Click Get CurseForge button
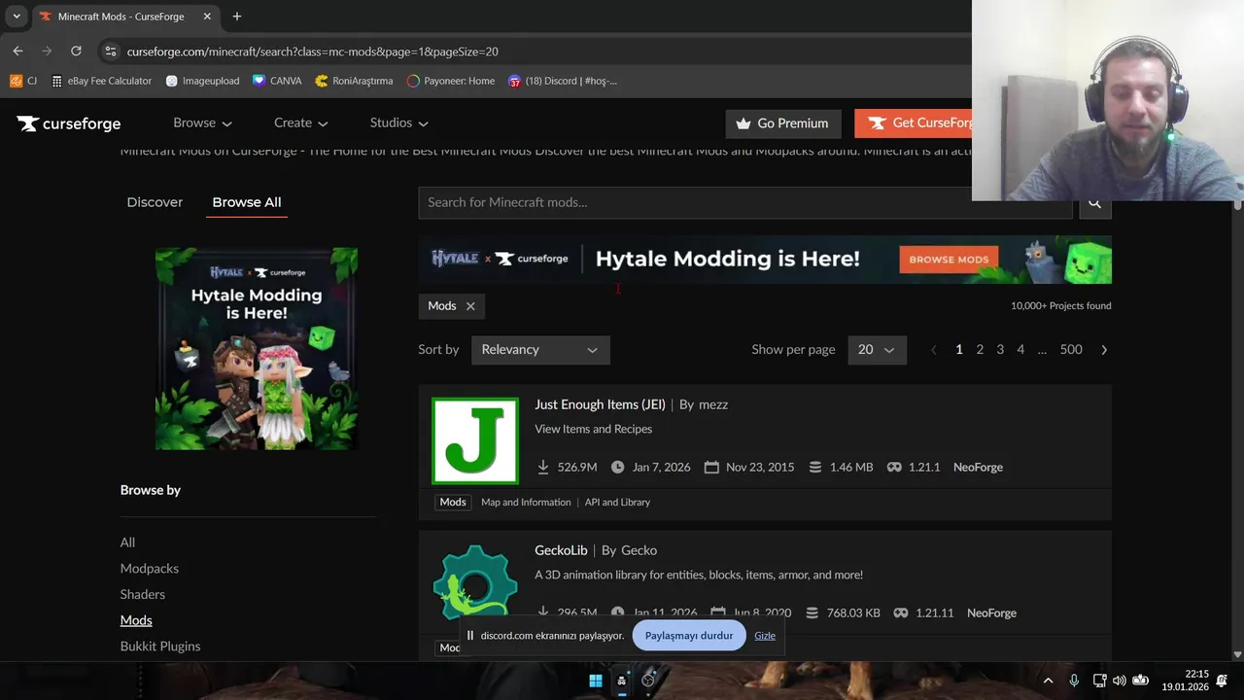Screen dimensions: 1244x700 (x=914, y=123)
